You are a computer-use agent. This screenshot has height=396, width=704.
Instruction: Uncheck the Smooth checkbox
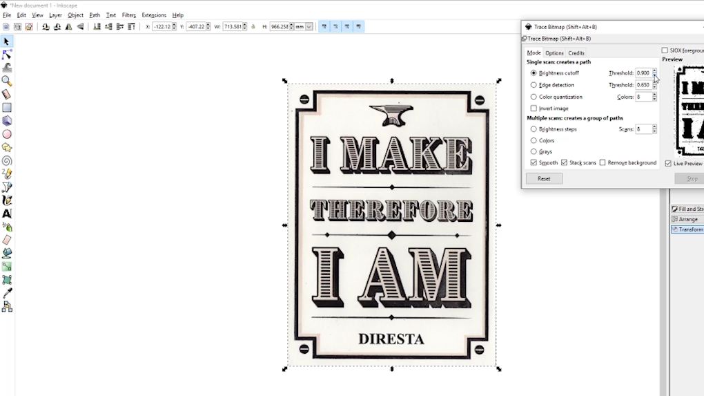click(x=534, y=162)
